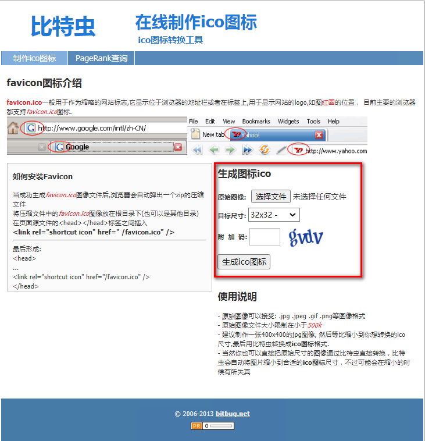Click the red 500k size limit text

point(315,325)
